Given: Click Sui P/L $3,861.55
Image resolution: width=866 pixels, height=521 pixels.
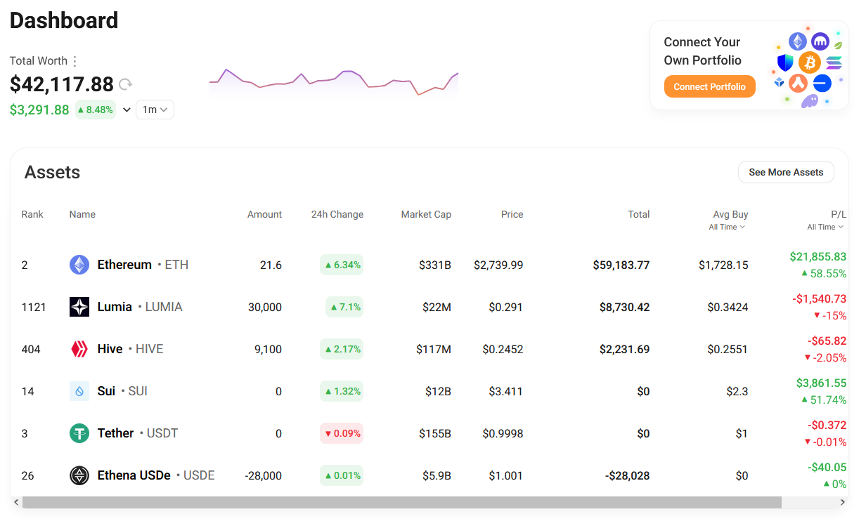Looking at the screenshot, I should click(x=822, y=383).
